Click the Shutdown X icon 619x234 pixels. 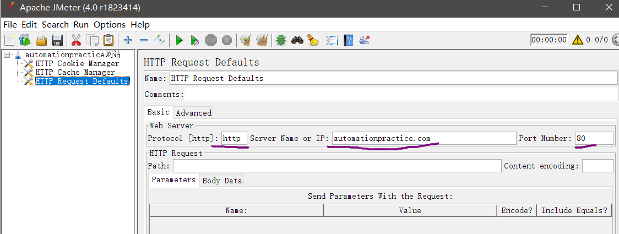click(x=226, y=40)
